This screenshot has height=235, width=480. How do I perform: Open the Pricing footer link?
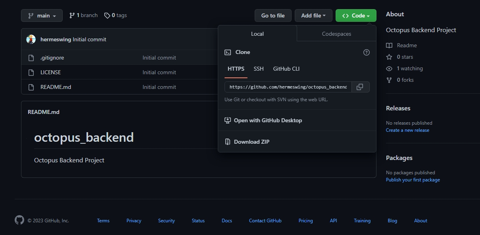(x=306, y=221)
